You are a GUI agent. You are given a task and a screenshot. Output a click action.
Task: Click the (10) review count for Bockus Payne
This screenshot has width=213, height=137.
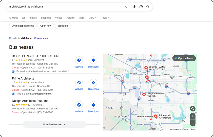tap(30, 60)
